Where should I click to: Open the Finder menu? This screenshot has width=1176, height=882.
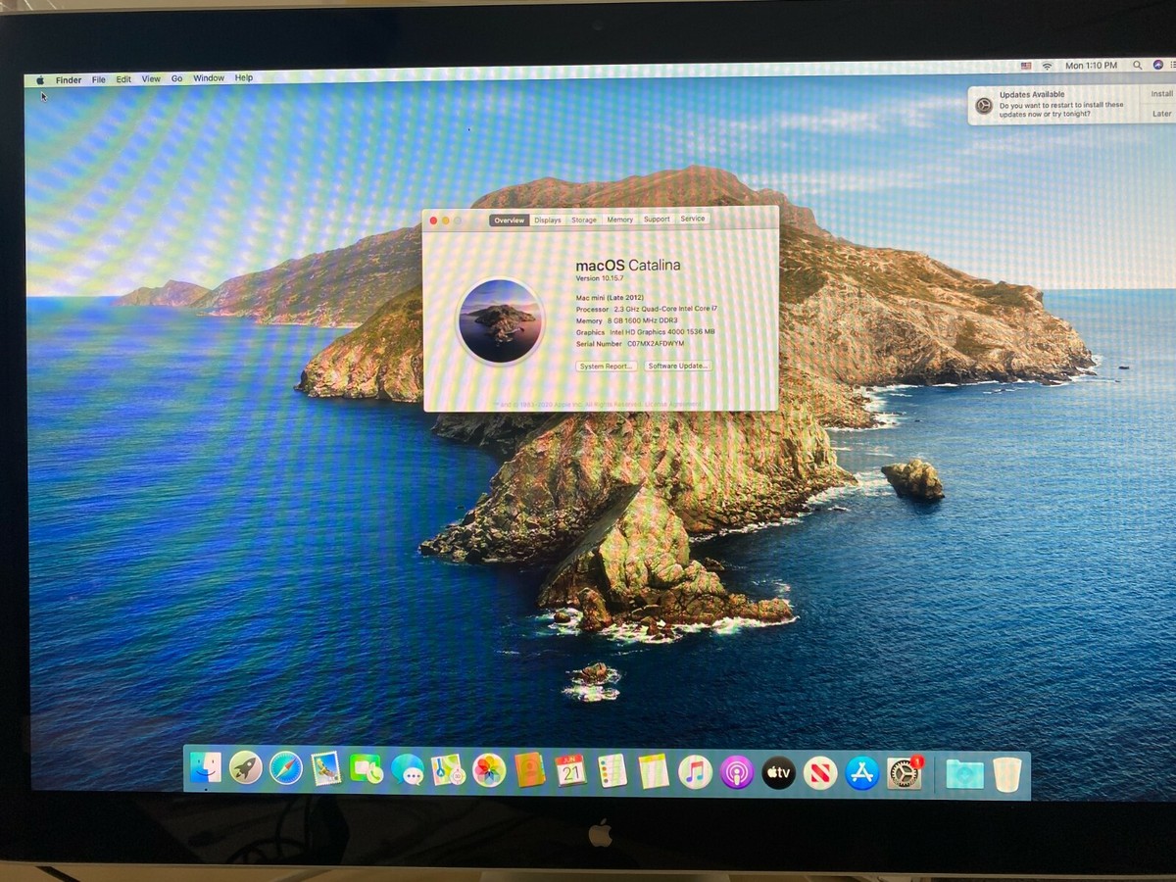click(x=69, y=80)
